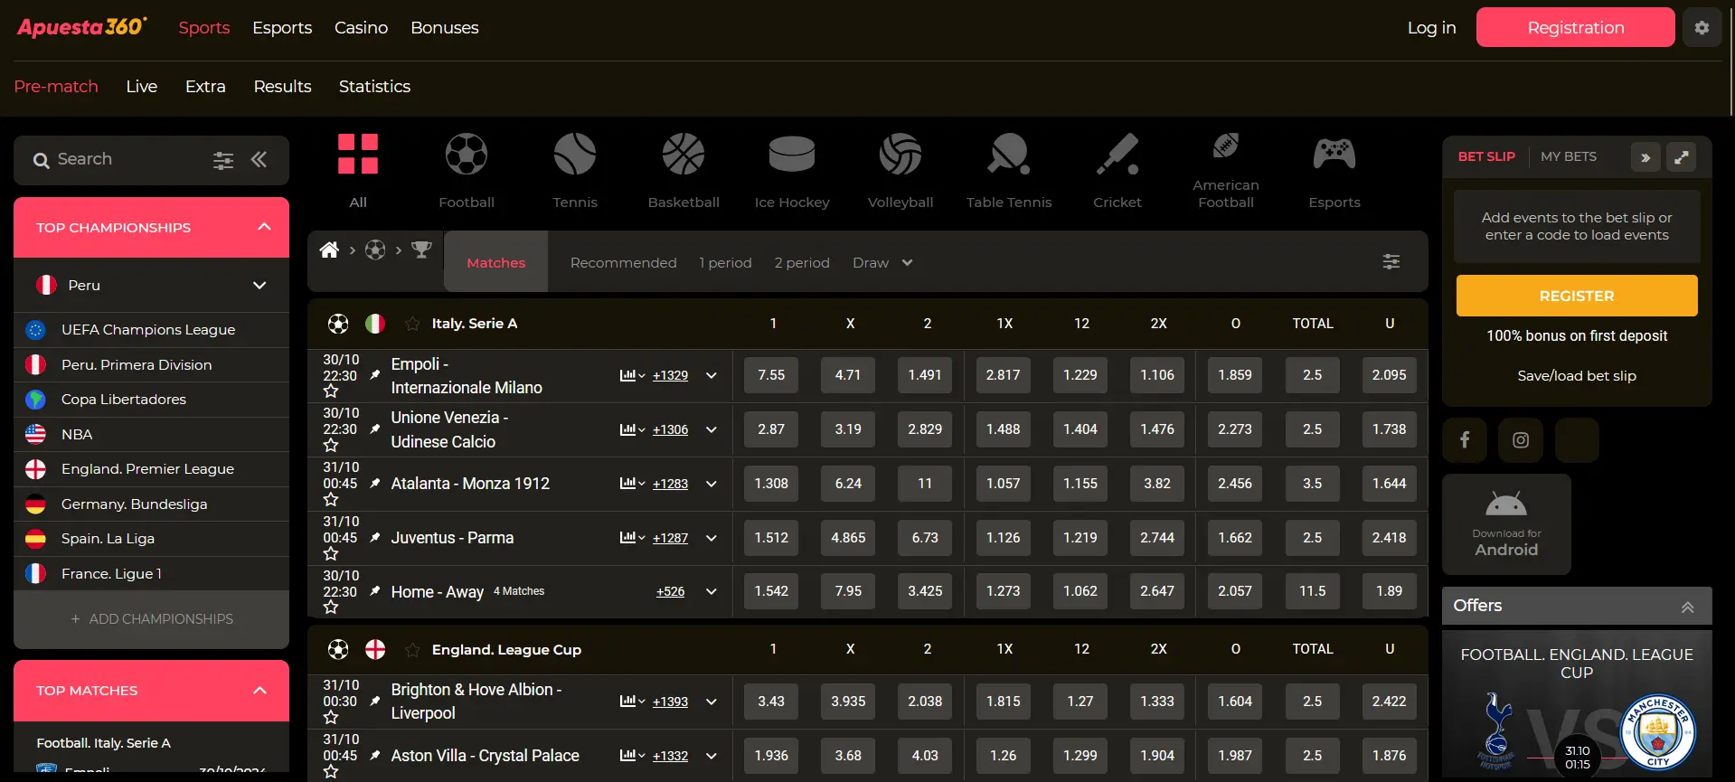Favorite the Atalanta - Monza 1912 match
Screen dimensions: 1735x782
[x=331, y=500]
